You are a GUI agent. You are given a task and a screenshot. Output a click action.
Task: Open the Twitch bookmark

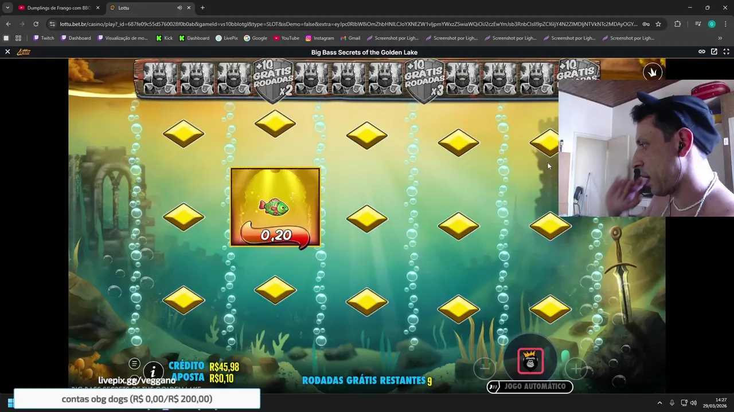(44, 38)
